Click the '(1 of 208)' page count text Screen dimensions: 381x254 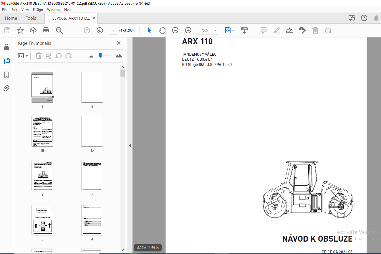pos(126,30)
